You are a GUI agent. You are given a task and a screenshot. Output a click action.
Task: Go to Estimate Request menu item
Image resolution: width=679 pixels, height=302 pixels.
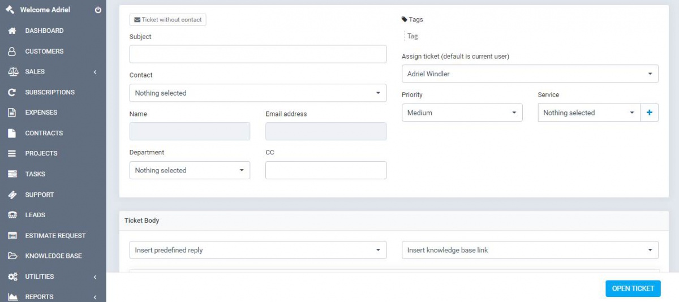click(x=55, y=235)
